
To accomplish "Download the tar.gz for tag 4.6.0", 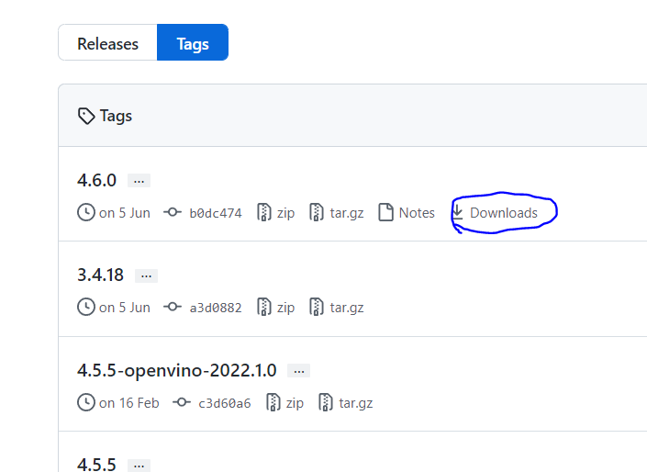I will 347,213.
